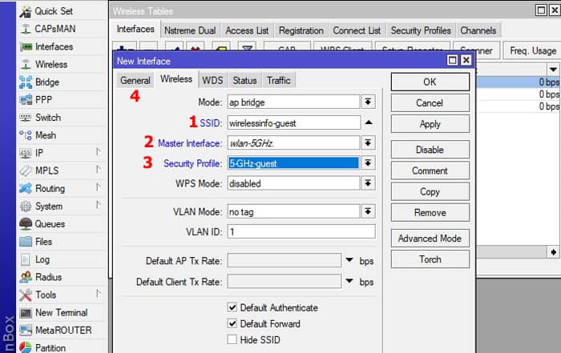Screen dimensions: 561x353
Task: Click the Security Profile value field
Action: (x=293, y=163)
